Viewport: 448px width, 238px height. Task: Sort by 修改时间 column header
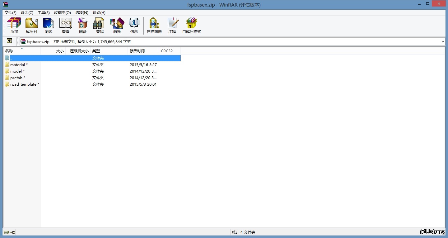pyautogui.click(x=143, y=51)
